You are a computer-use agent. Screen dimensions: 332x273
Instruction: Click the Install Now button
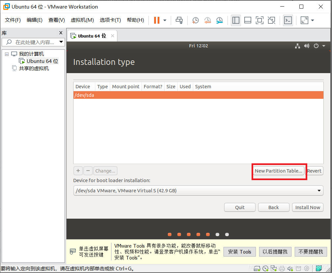[308, 207]
